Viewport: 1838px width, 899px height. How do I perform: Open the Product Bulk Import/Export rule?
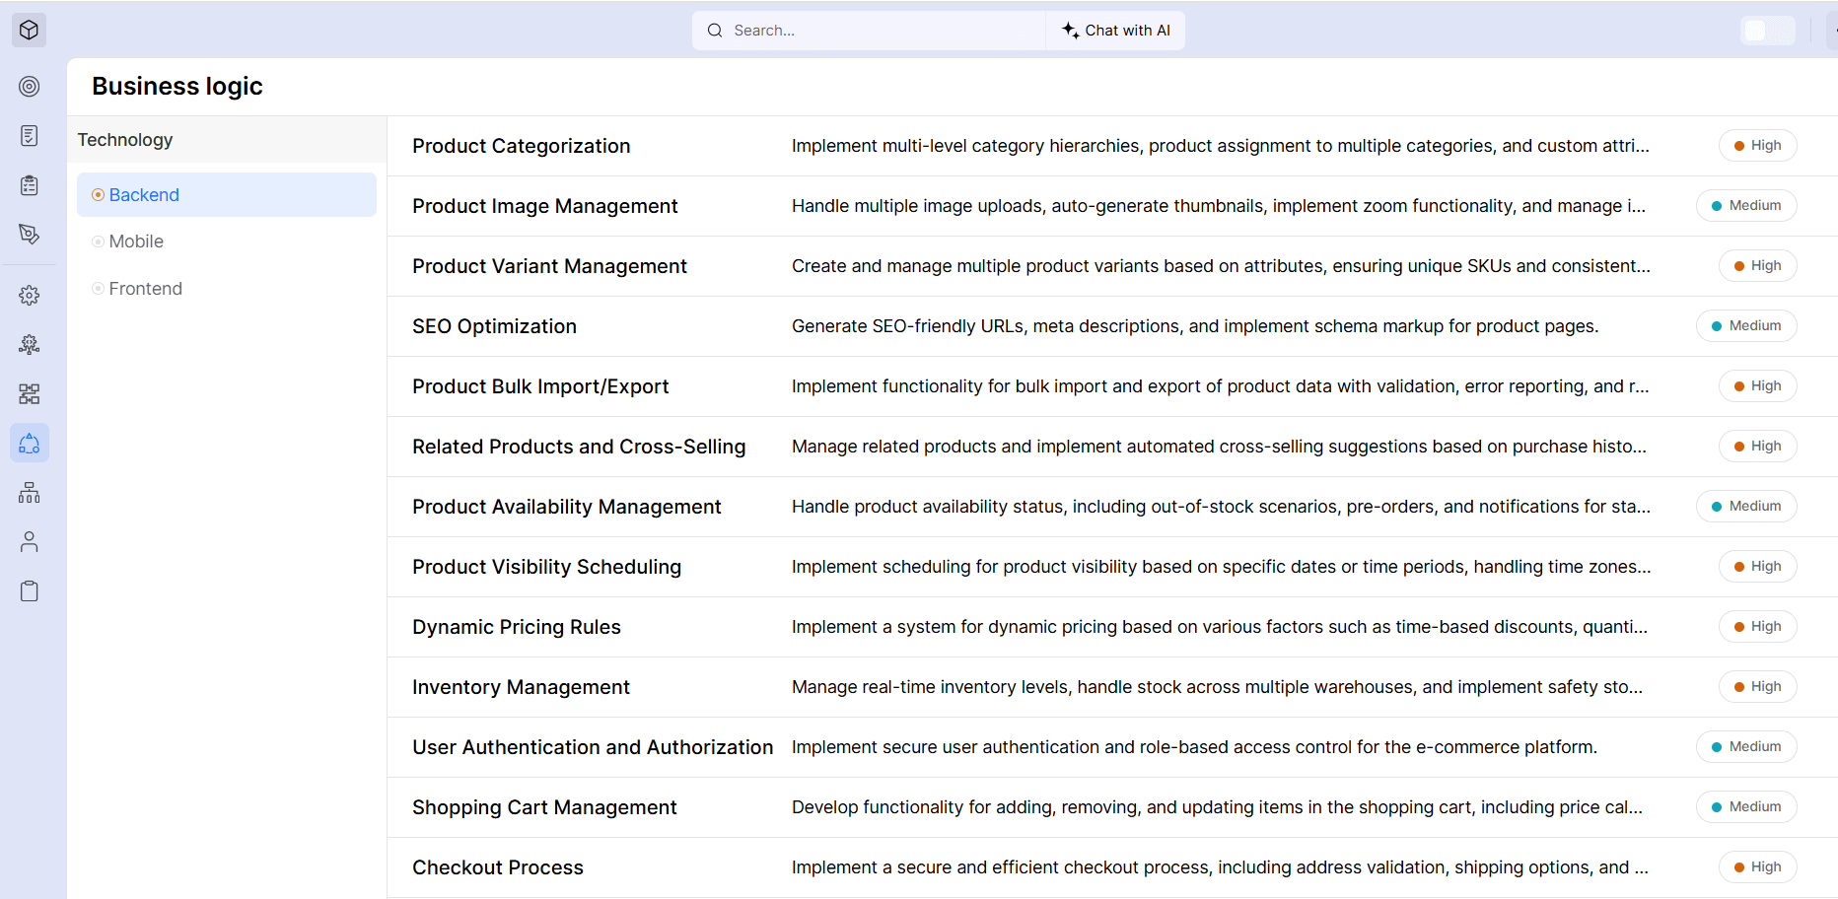click(540, 386)
